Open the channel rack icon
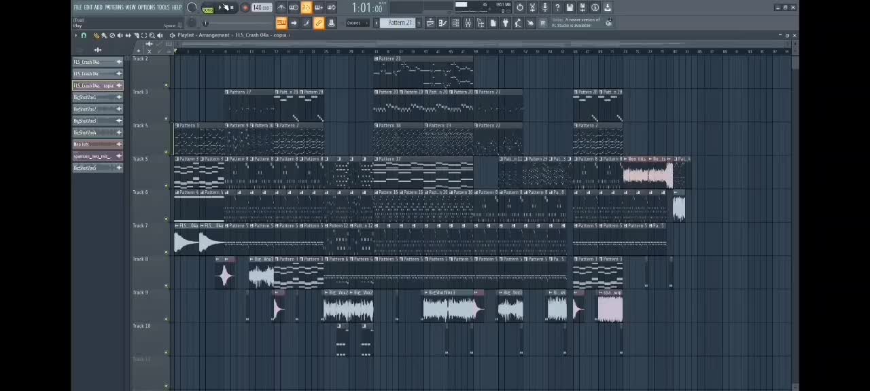Image resolution: width=870 pixels, height=391 pixels. (x=455, y=23)
